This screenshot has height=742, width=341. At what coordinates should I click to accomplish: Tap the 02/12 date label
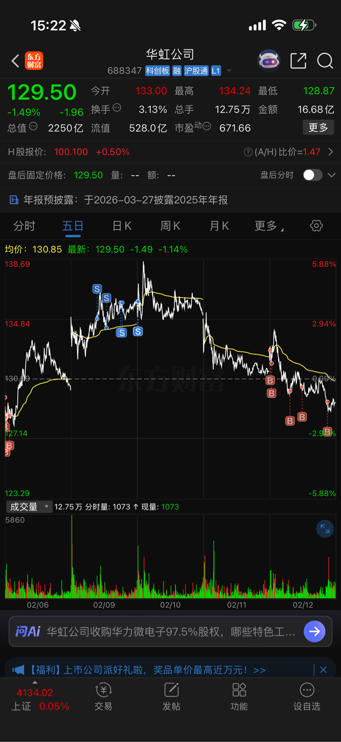click(303, 605)
